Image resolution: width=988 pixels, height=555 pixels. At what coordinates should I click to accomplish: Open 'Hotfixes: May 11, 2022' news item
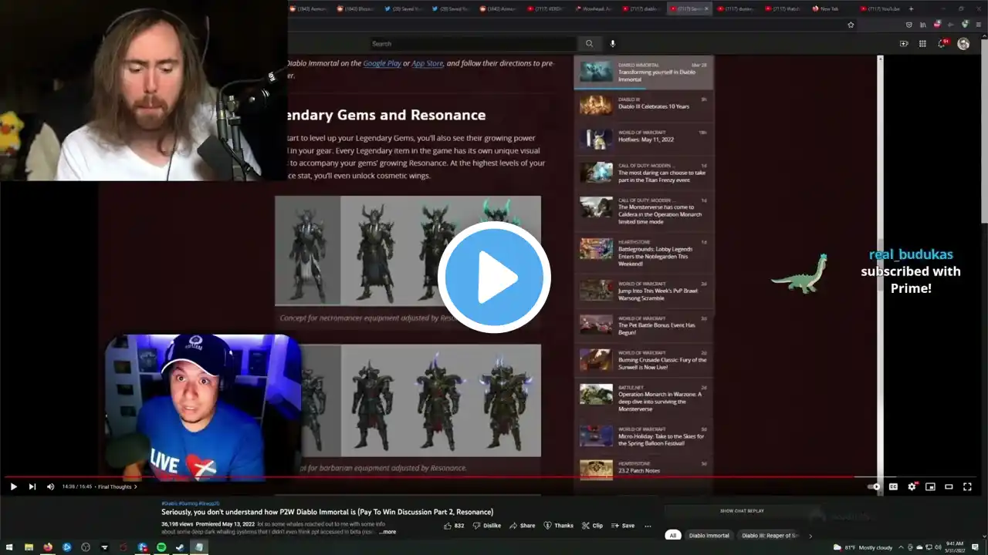[644, 138]
